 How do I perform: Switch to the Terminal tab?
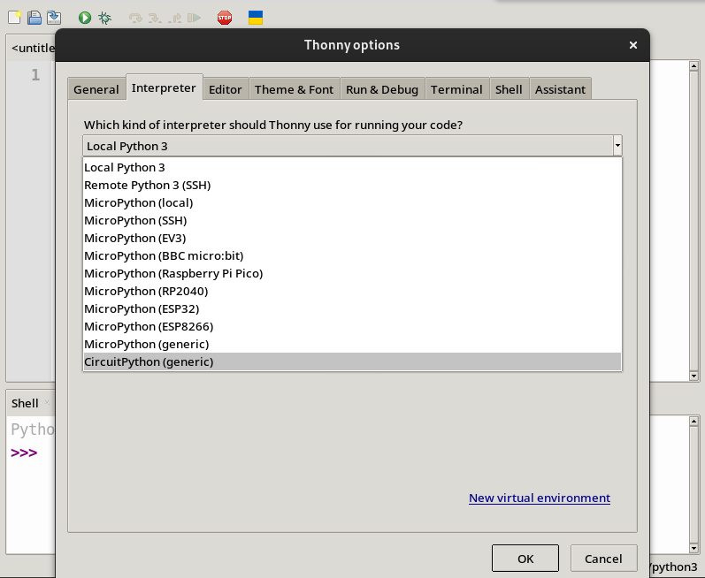(456, 89)
